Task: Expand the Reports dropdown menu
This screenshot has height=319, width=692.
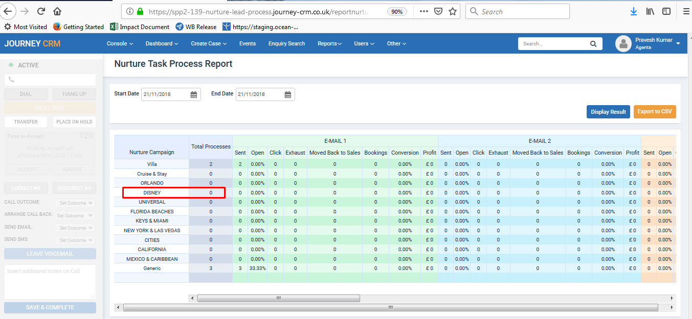Action: coord(329,44)
